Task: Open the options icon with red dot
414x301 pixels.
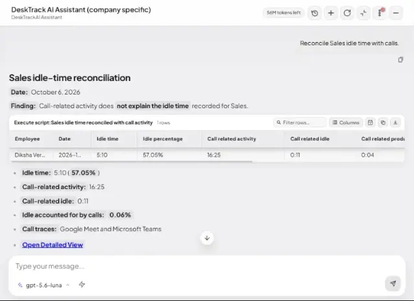Action: [380, 13]
